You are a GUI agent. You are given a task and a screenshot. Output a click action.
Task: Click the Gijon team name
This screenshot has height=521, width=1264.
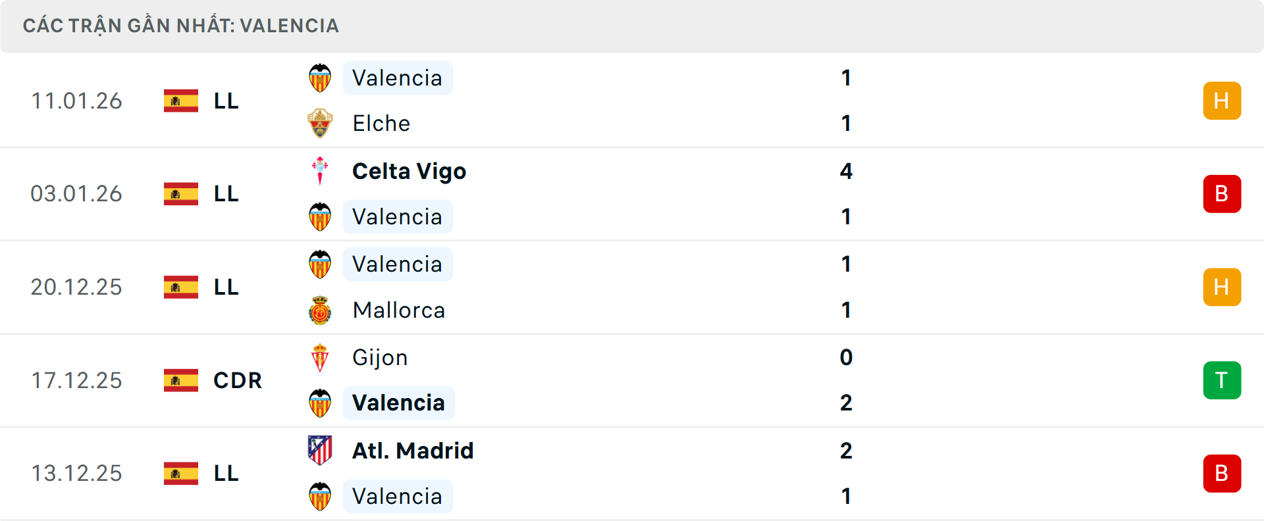(x=380, y=358)
